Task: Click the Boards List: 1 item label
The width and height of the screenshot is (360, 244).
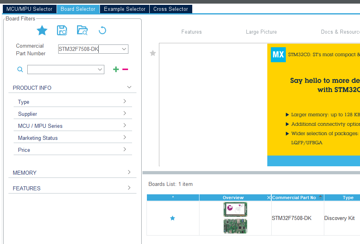Action: coord(171,184)
